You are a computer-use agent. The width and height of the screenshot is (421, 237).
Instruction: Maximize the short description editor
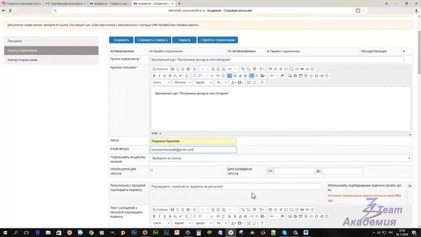tap(249, 82)
